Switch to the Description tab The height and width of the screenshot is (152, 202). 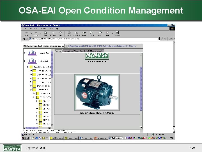(68, 51)
